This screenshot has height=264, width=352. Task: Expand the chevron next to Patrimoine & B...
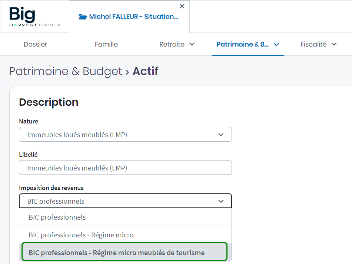276,44
